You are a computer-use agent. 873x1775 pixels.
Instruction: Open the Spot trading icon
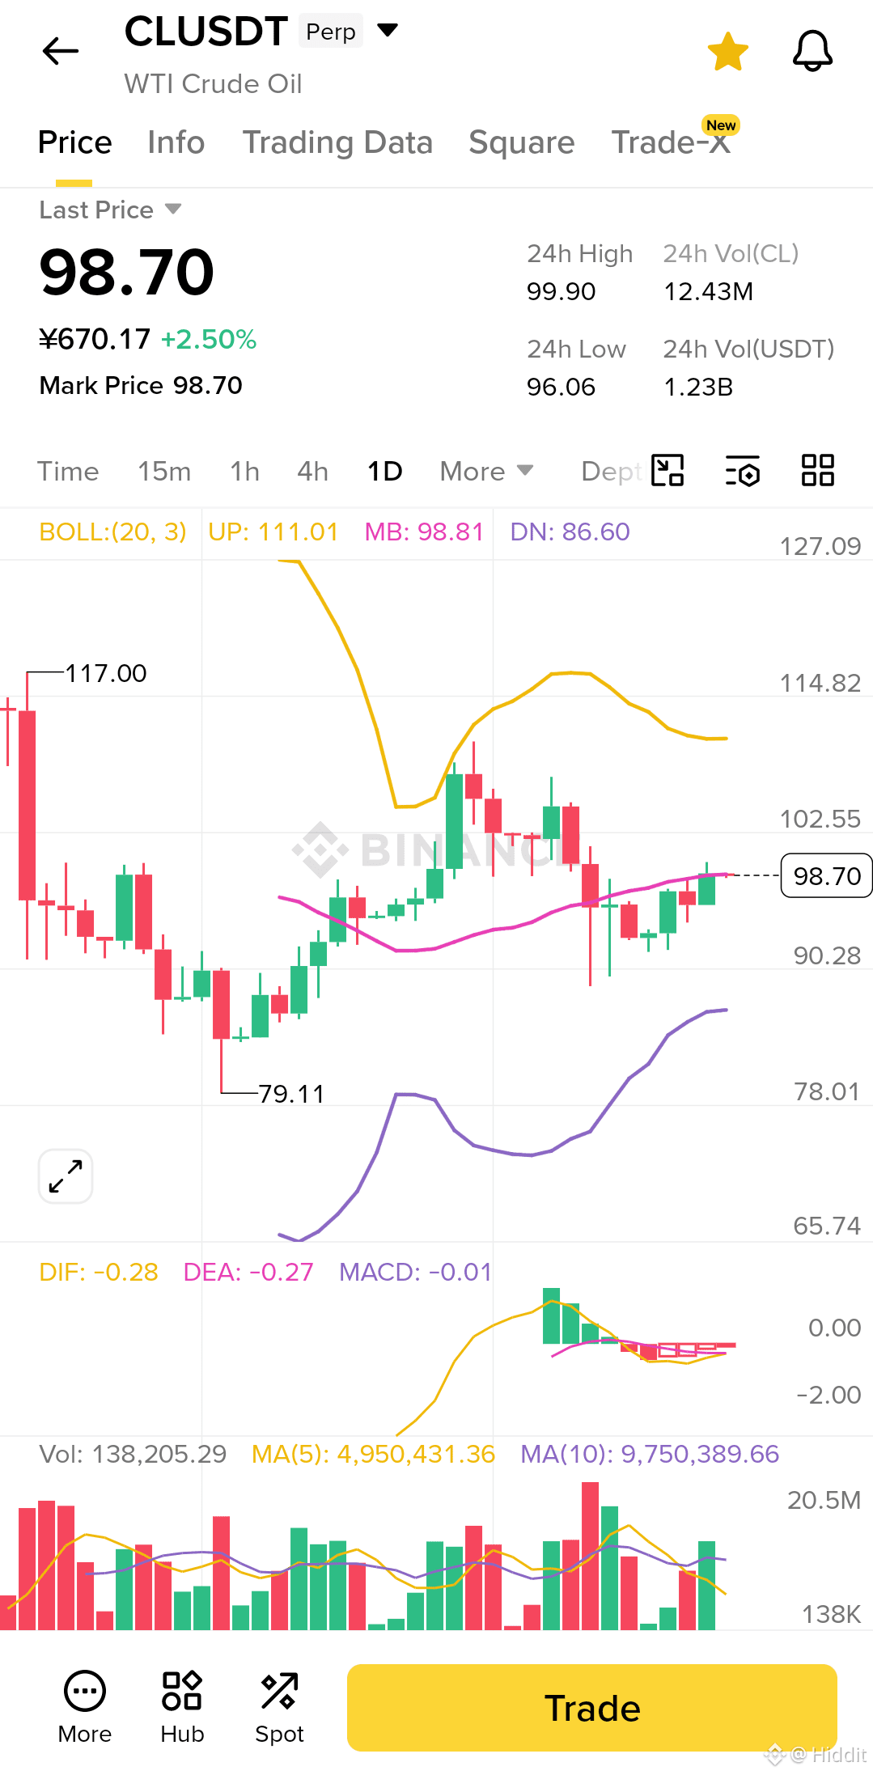(x=279, y=1707)
